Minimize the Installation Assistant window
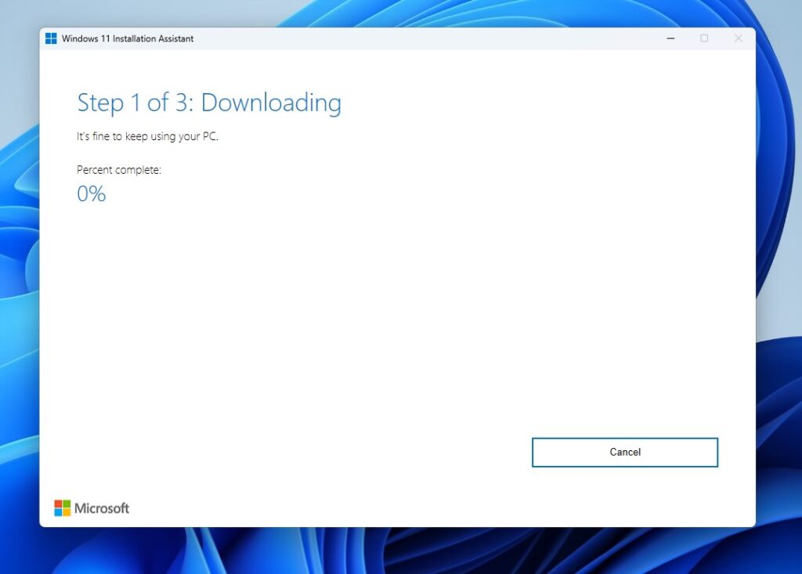Screen dimensions: 802x574 (670, 38)
